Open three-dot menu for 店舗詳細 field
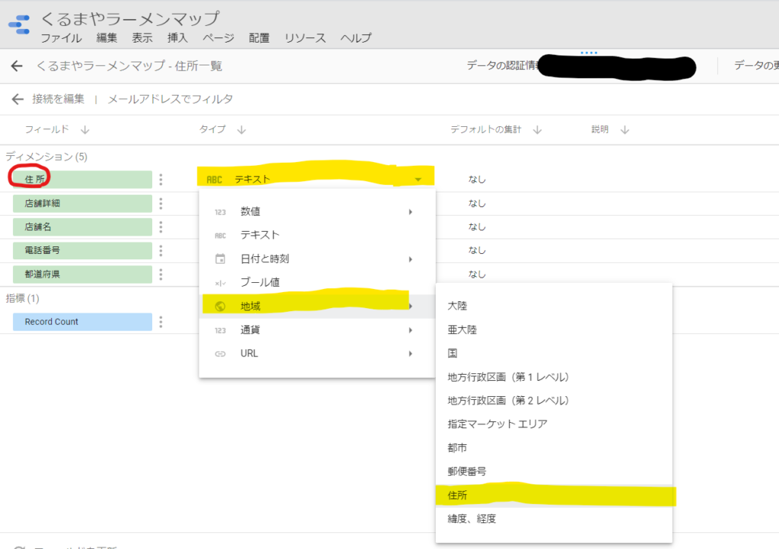 click(x=161, y=204)
